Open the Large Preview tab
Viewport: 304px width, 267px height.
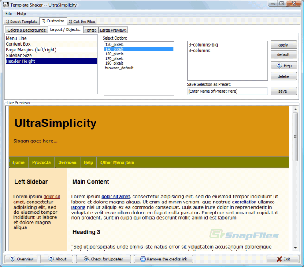[113, 30]
